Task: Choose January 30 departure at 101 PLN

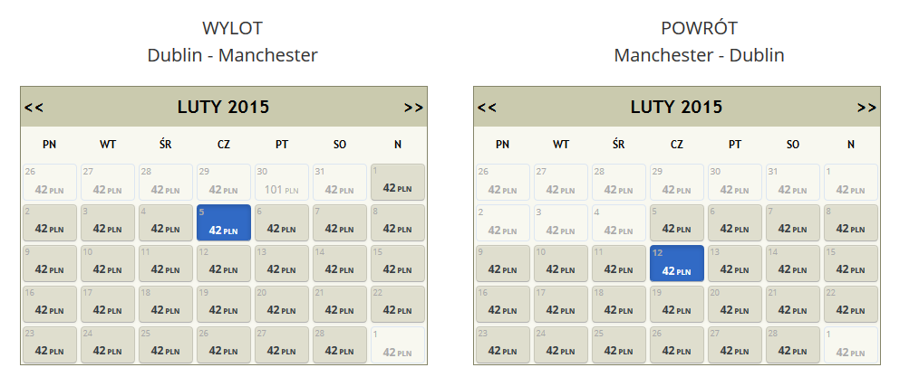Action: pos(282,183)
